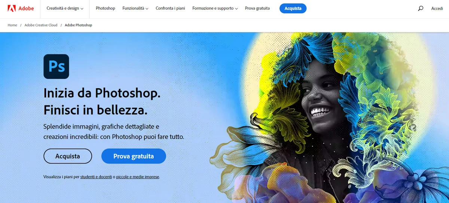This screenshot has width=449, height=203.
Task: Click the blue Acquista button in header
Action: 293,8
